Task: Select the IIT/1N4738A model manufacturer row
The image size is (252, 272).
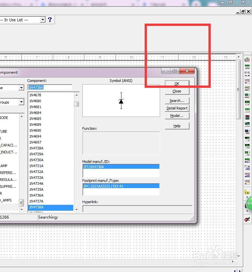Action: click(121, 167)
